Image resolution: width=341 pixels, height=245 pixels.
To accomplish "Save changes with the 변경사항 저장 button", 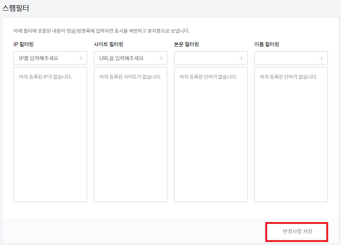I will click(x=297, y=231).
